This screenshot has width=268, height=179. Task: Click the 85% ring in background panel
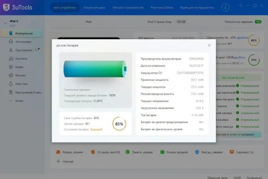254,40
